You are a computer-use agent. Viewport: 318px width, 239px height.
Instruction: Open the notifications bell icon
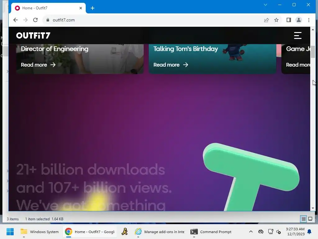click(x=309, y=232)
